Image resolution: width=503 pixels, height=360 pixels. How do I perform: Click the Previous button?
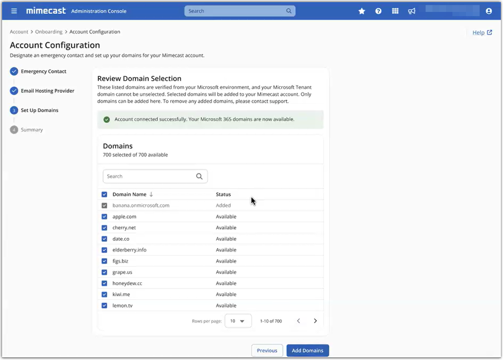click(267, 351)
